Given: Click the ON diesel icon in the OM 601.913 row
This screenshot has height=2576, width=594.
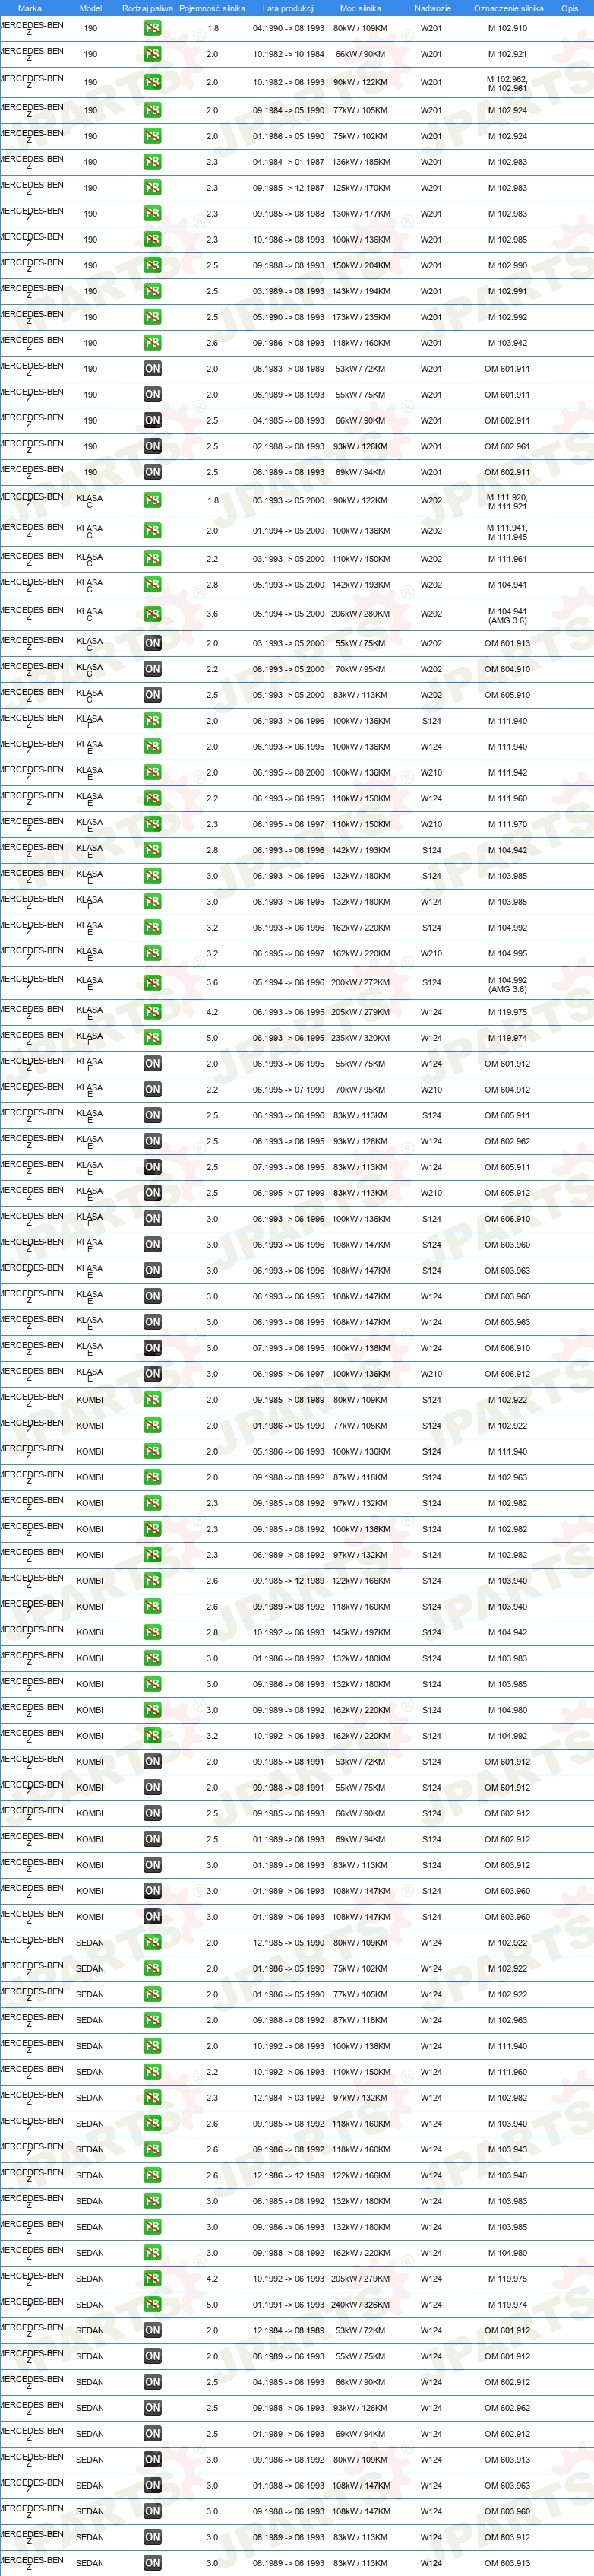Looking at the screenshot, I should click(x=152, y=643).
